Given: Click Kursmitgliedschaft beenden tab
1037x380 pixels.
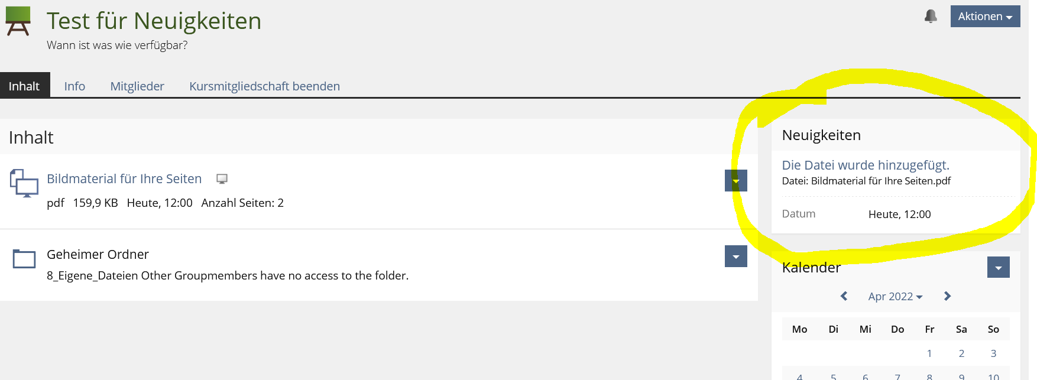Looking at the screenshot, I should (264, 86).
